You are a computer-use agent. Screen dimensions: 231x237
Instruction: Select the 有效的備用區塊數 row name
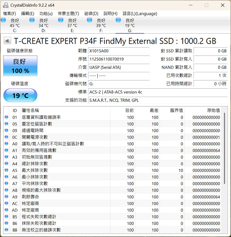tap(39, 150)
